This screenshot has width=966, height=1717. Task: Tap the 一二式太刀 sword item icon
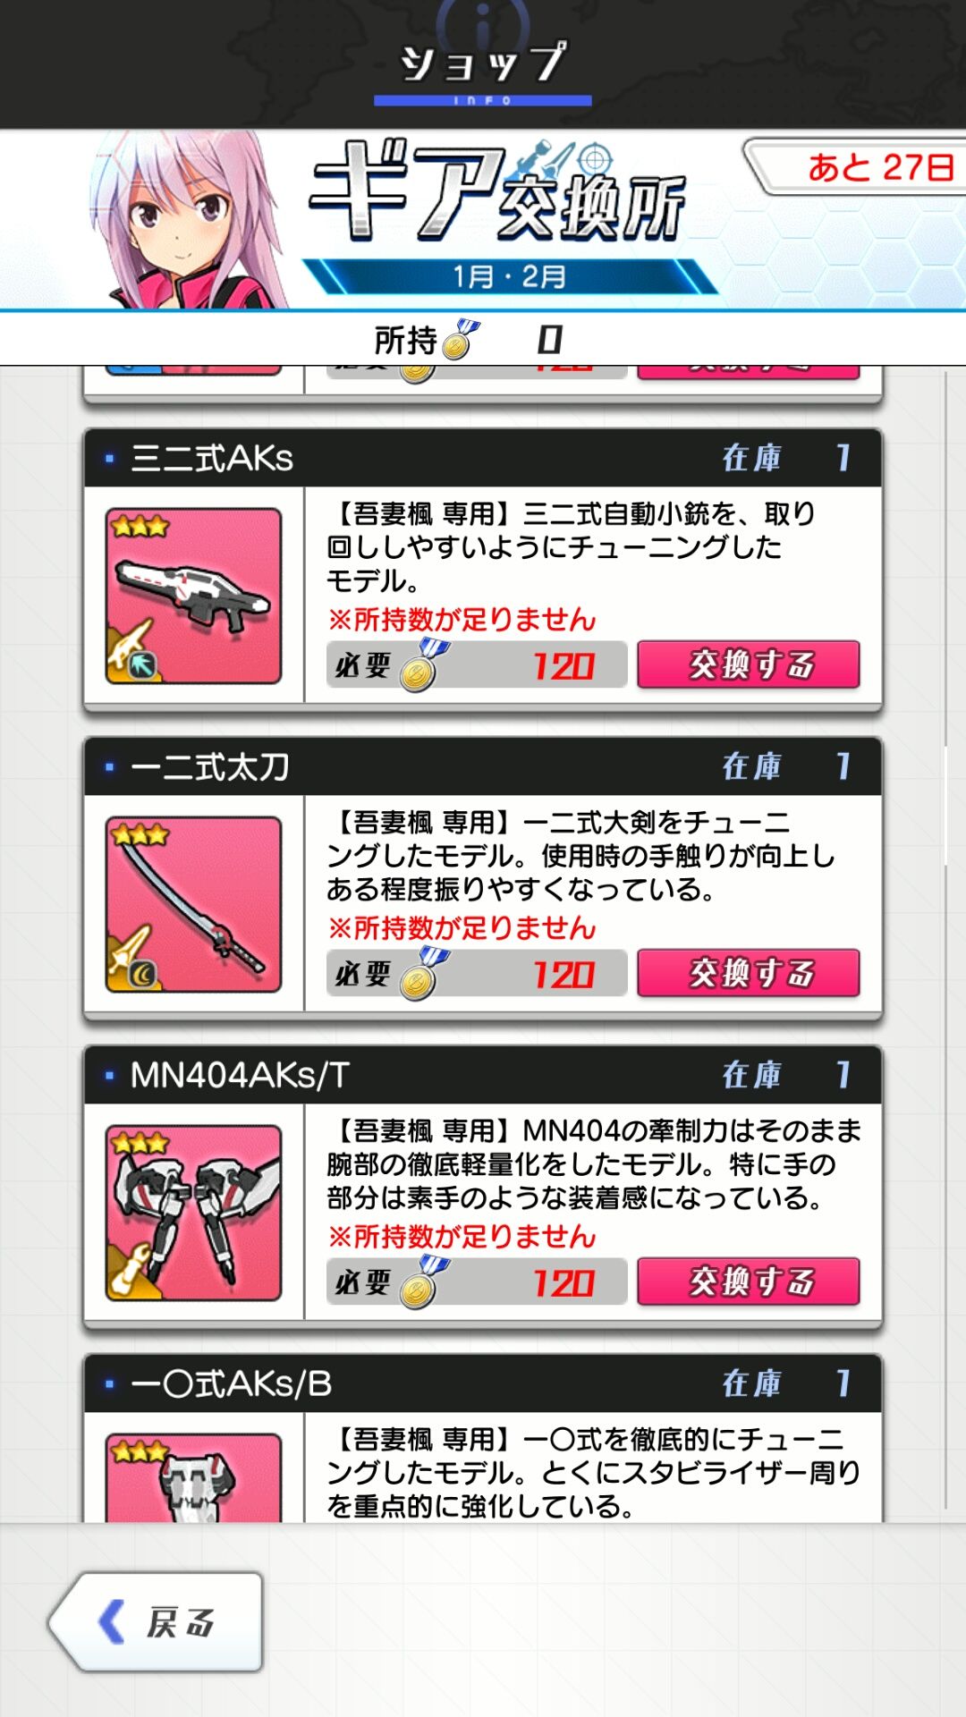point(193,904)
